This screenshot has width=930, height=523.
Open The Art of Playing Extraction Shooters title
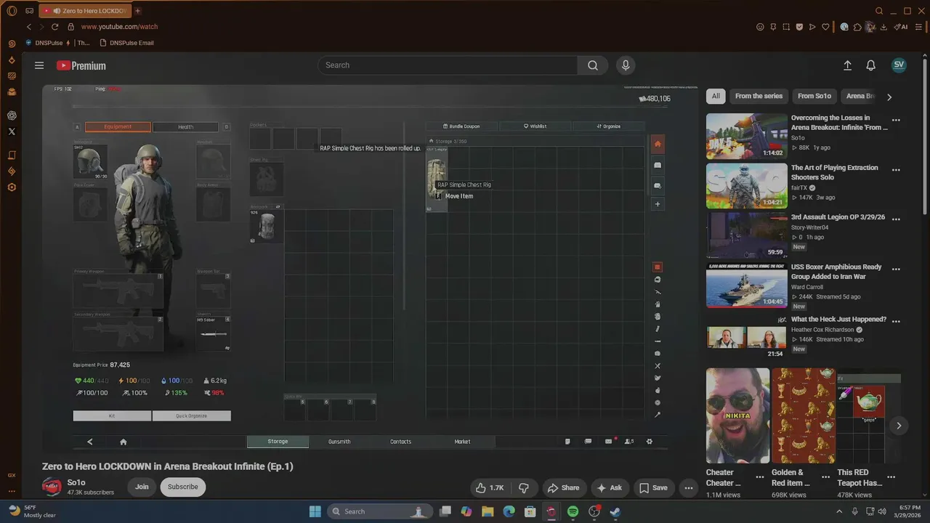point(835,172)
